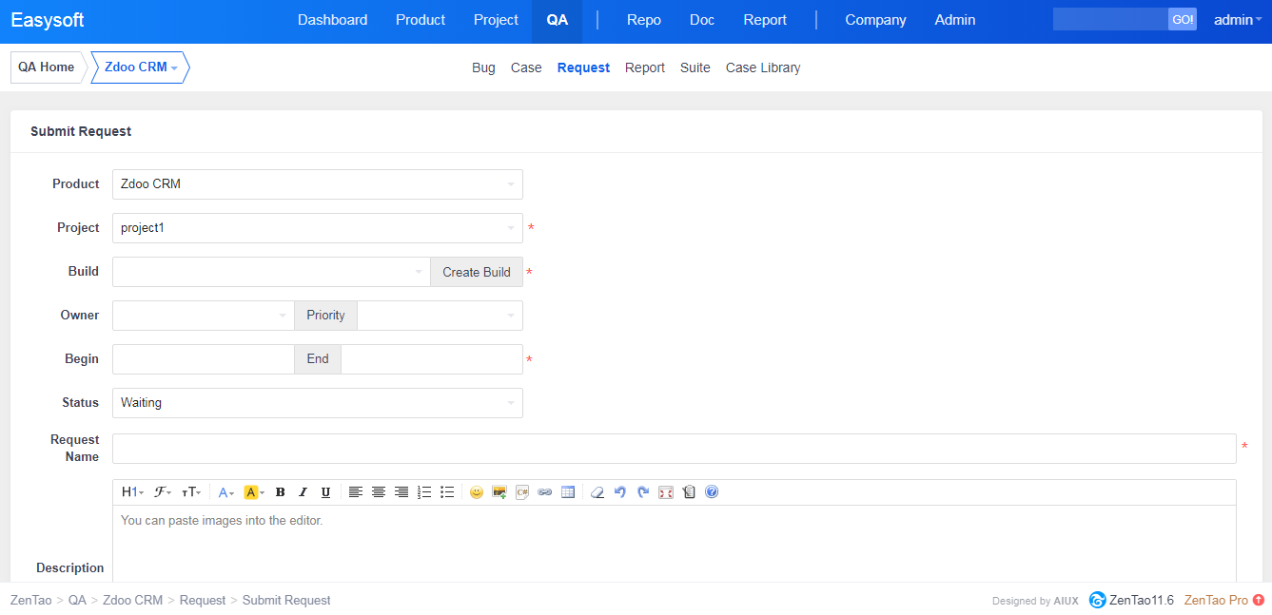This screenshot has width=1272, height=615.
Task: Click the ZenTao logo icon in footer
Action: tap(1097, 600)
